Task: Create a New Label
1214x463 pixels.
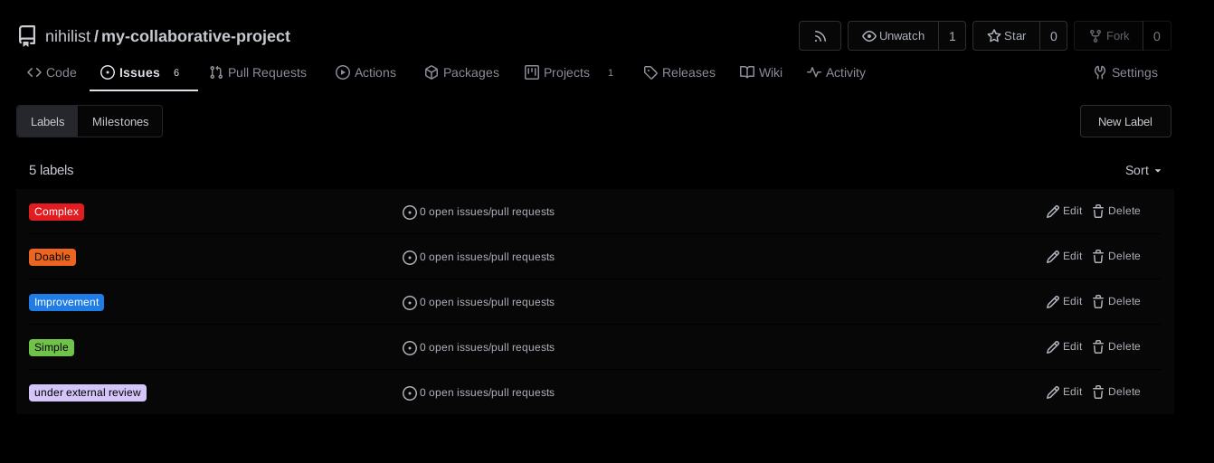Action: tap(1124, 121)
